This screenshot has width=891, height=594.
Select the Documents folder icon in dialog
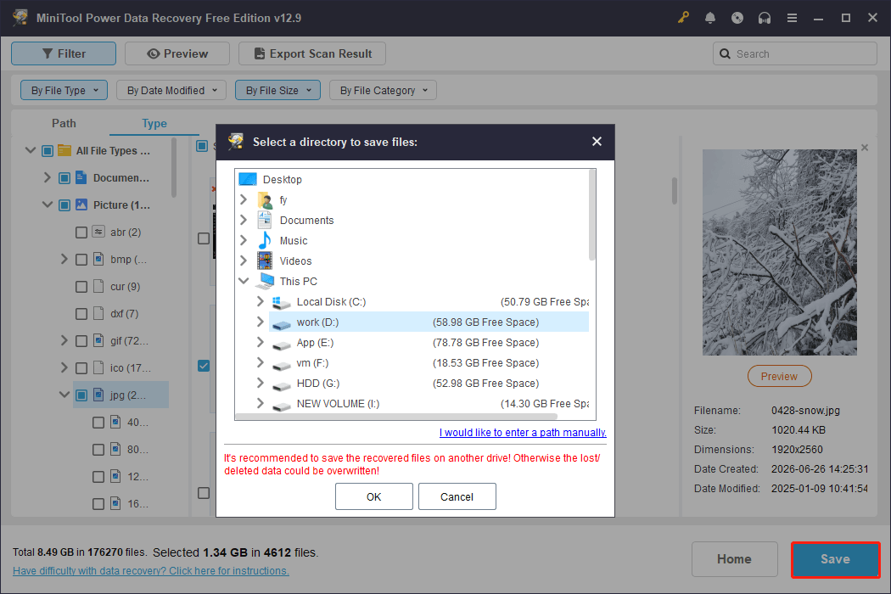click(x=264, y=220)
